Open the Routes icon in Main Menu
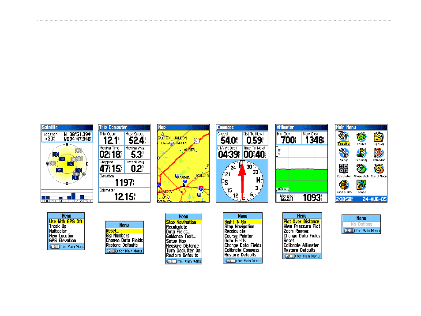 coord(361,137)
